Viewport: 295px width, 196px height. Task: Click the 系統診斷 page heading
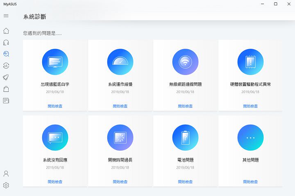(34, 16)
